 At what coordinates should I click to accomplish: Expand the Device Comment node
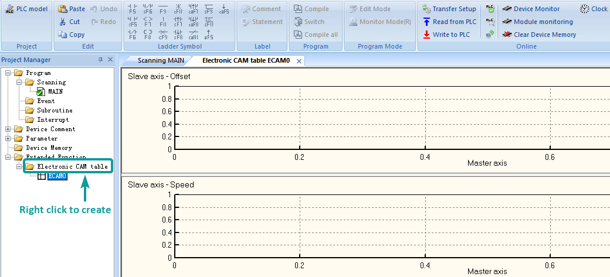tap(8, 129)
